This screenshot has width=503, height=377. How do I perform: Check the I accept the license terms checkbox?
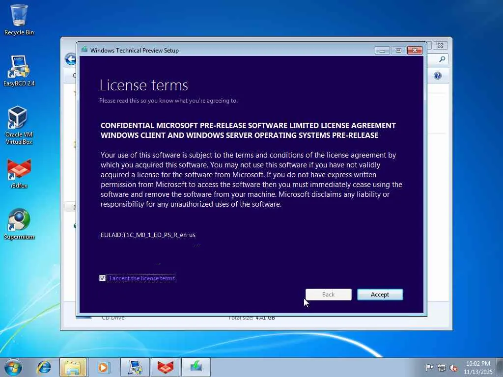102,278
